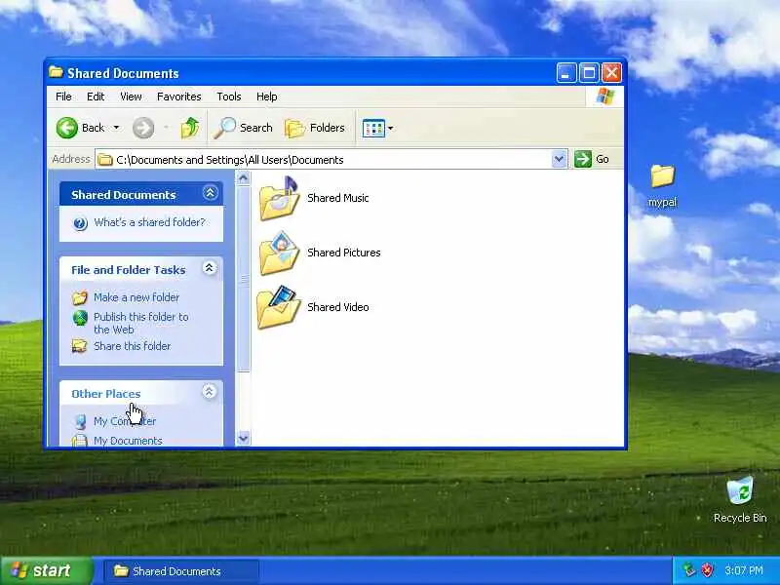The image size is (780, 585).
Task: Click the Windows flag logo in the menu bar
Action: [604, 97]
